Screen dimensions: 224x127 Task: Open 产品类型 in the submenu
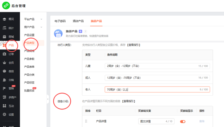pos(29,43)
